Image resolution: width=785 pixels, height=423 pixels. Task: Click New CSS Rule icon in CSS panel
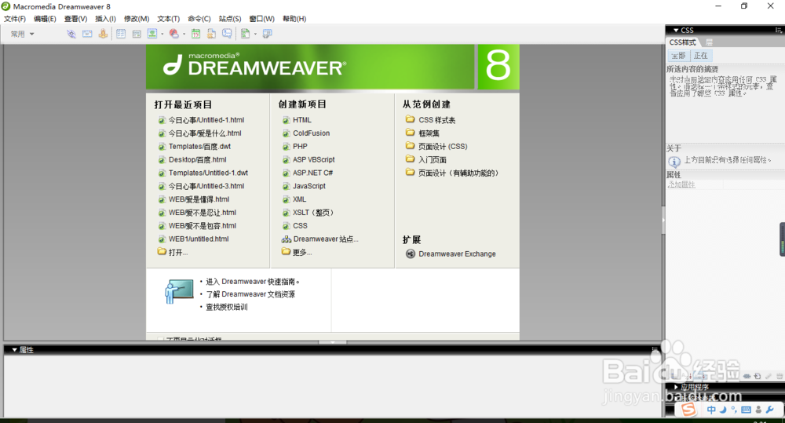point(758,376)
